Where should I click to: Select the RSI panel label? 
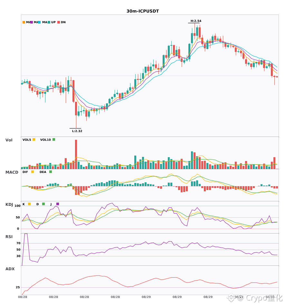coord(9,237)
